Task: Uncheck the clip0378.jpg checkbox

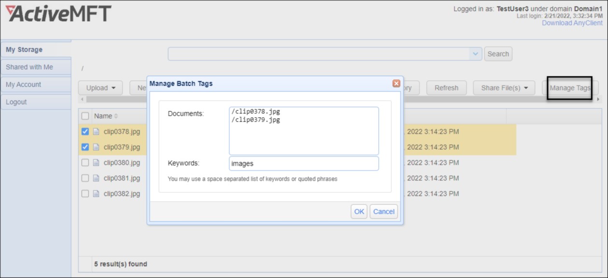Action: pyautogui.click(x=85, y=132)
